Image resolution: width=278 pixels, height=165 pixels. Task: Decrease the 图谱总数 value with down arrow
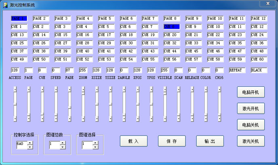pyautogui.click(x=62, y=146)
